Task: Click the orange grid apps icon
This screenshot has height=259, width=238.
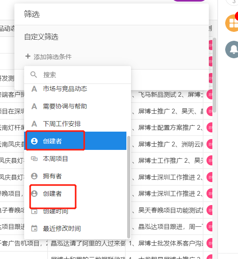Action: [232, 23]
